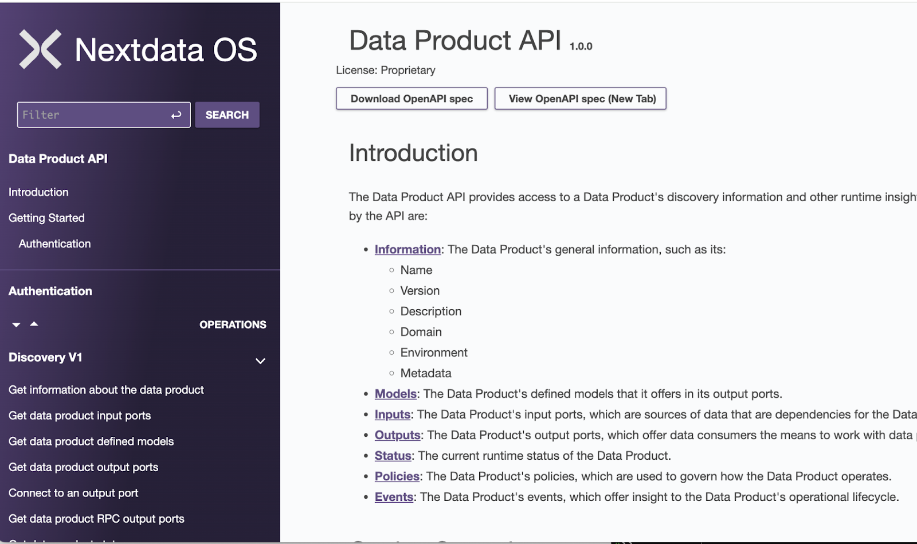Open Get information about the data product
The width and height of the screenshot is (917, 544).
pyautogui.click(x=106, y=390)
